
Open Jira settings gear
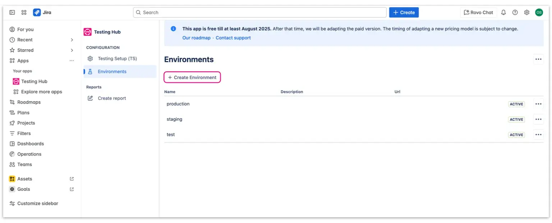pos(526,12)
